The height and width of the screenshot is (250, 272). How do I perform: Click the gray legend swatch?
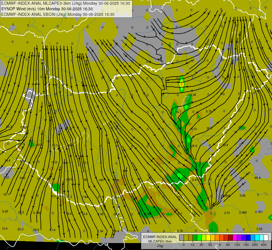pos(181,238)
